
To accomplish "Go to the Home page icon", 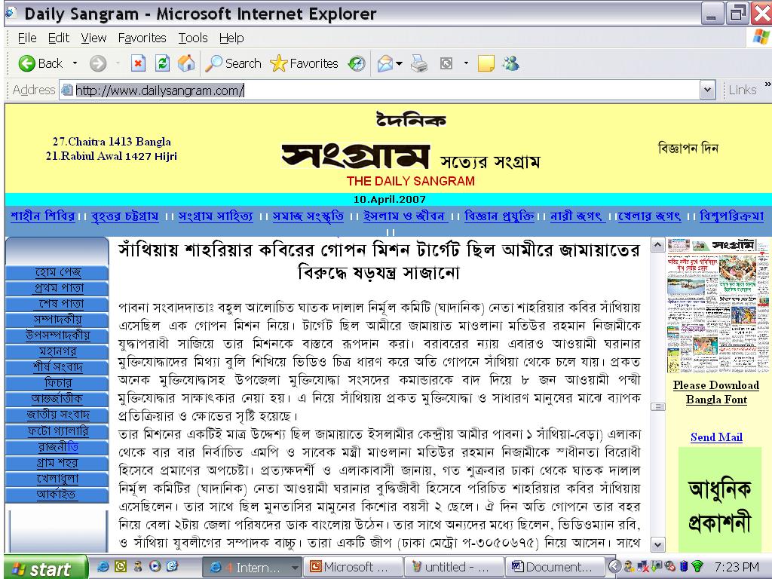I will [186, 63].
